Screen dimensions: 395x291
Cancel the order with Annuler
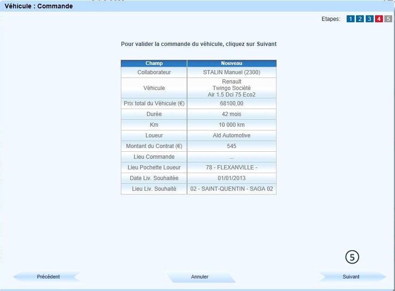200,277
